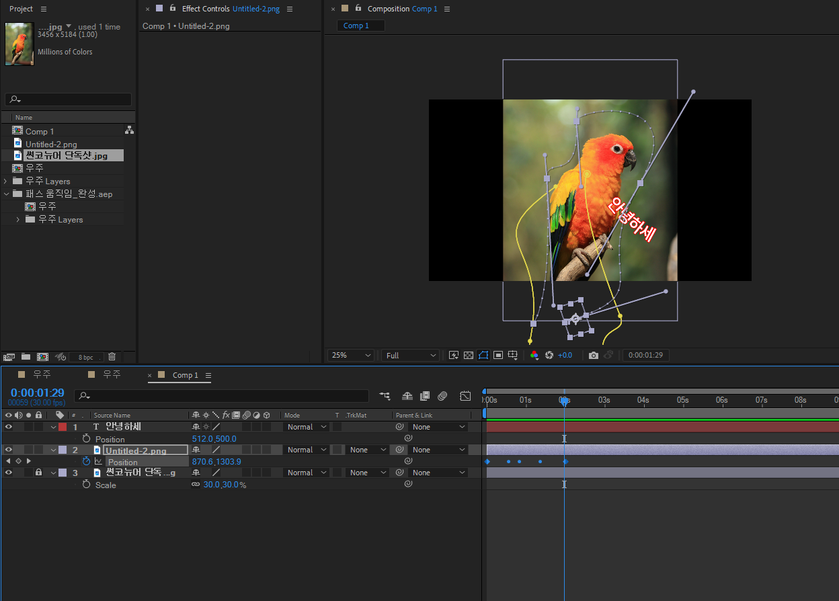Switch to the Comp 1 timeline tab
Image resolution: width=839 pixels, height=601 pixels.
[185, 375]
